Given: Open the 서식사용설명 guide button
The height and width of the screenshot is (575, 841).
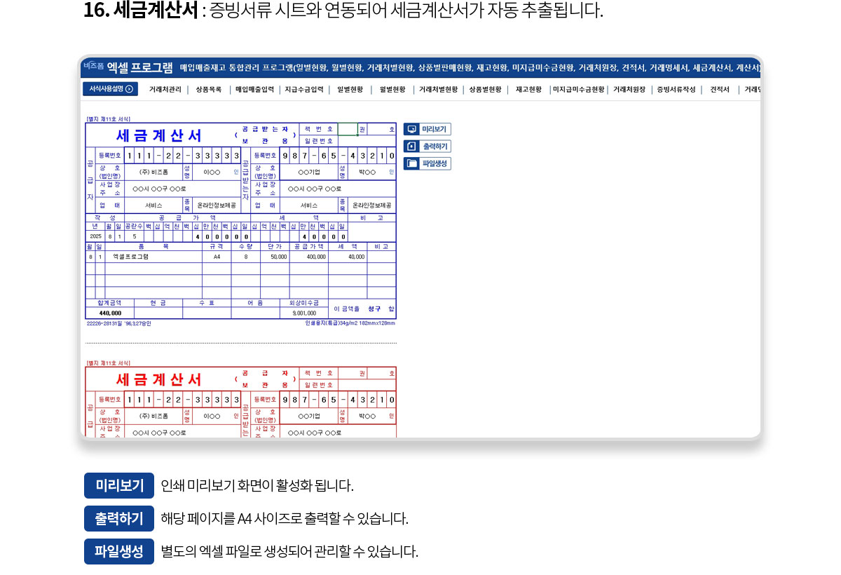Looking at the screenshot, I should pyautogui.click(x=110, y=89).
